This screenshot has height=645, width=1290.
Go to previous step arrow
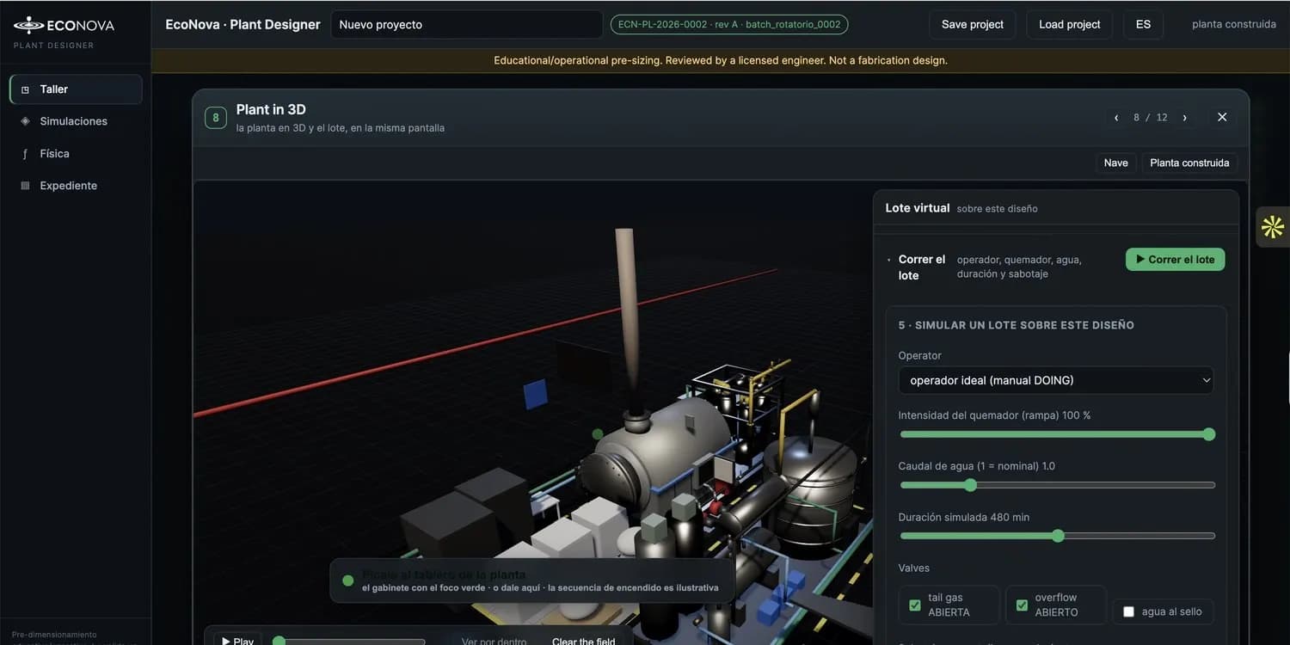point(1116,118)
